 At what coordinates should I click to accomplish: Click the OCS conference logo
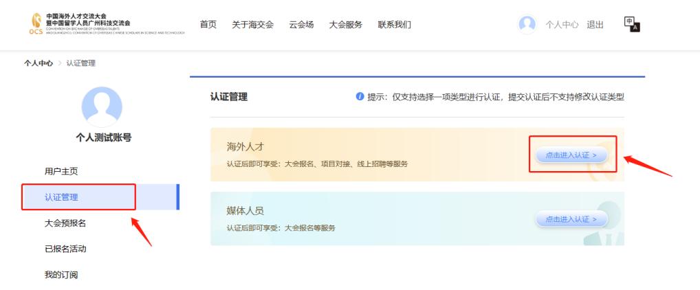point(36,25)
